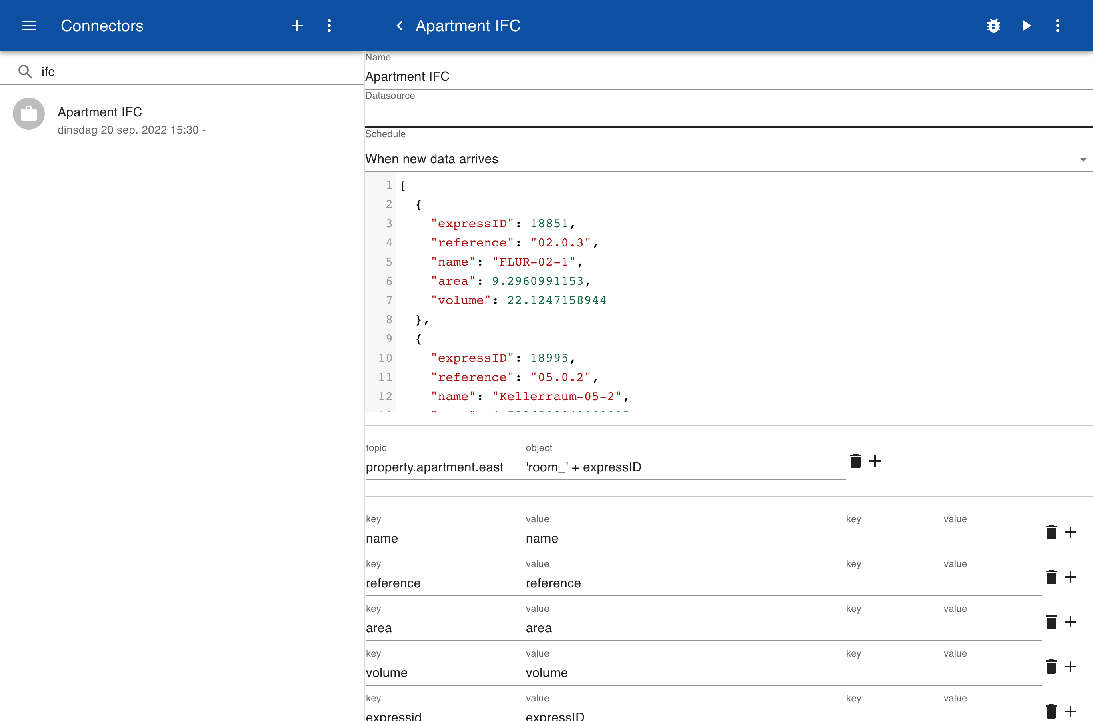Delete the topic mapping row

(855, 461)
